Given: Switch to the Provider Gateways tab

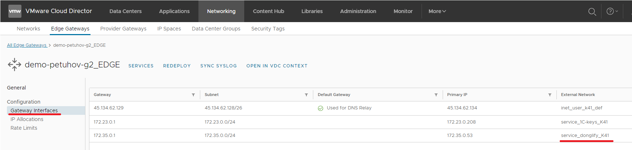Looking at the screenshot, I should pos(123,29).
